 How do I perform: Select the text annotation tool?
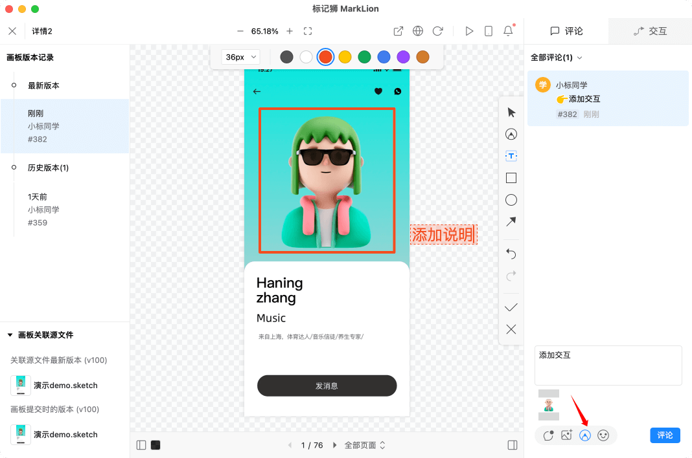click(511, 155)
